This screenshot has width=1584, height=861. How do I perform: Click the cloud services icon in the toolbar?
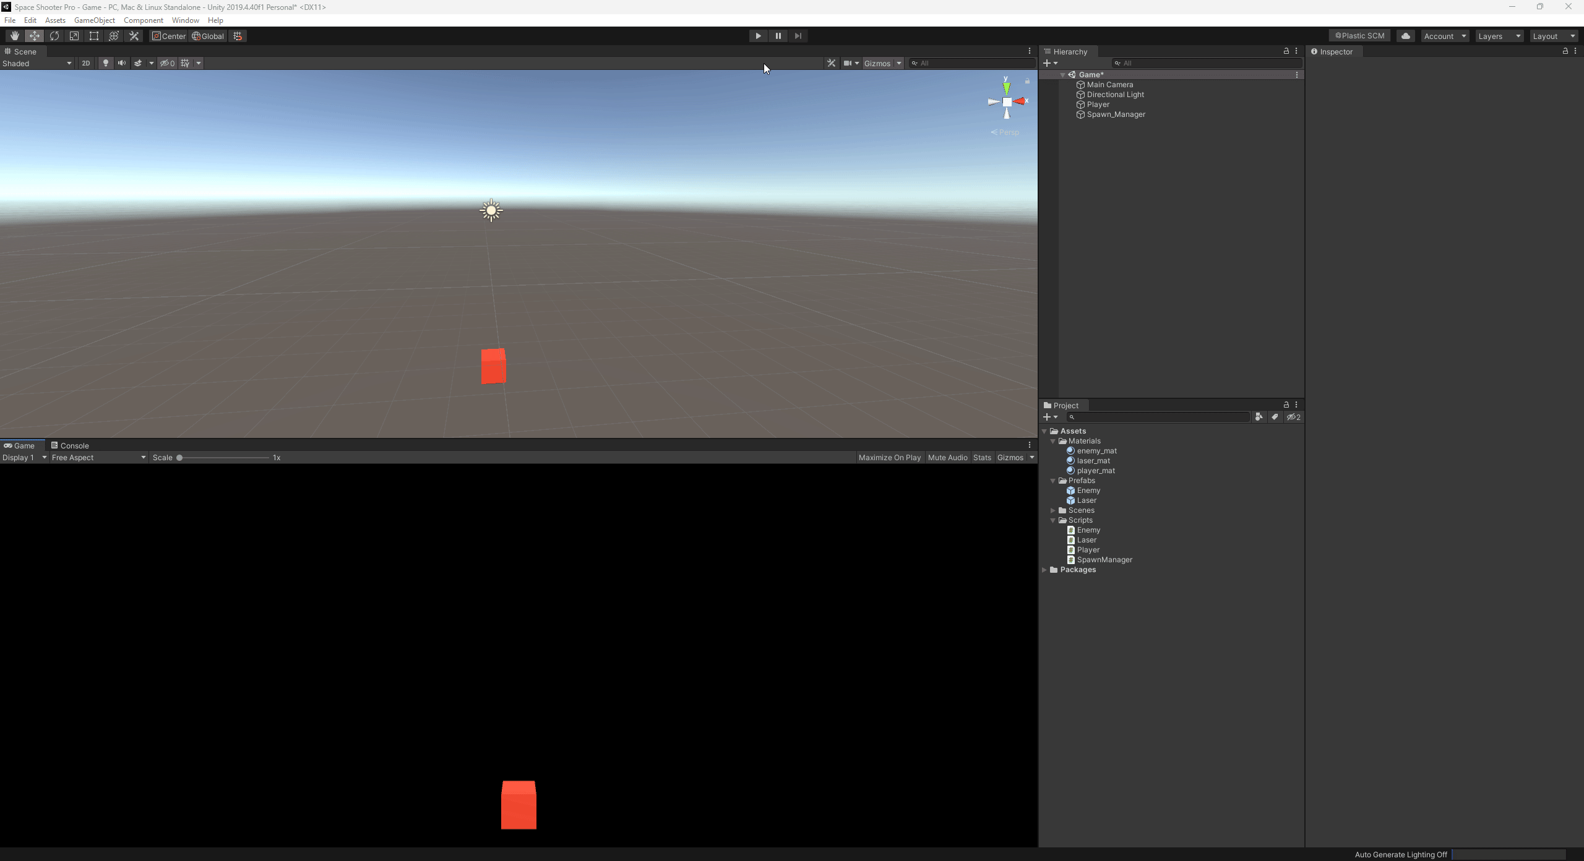(x=1405, y=35)
